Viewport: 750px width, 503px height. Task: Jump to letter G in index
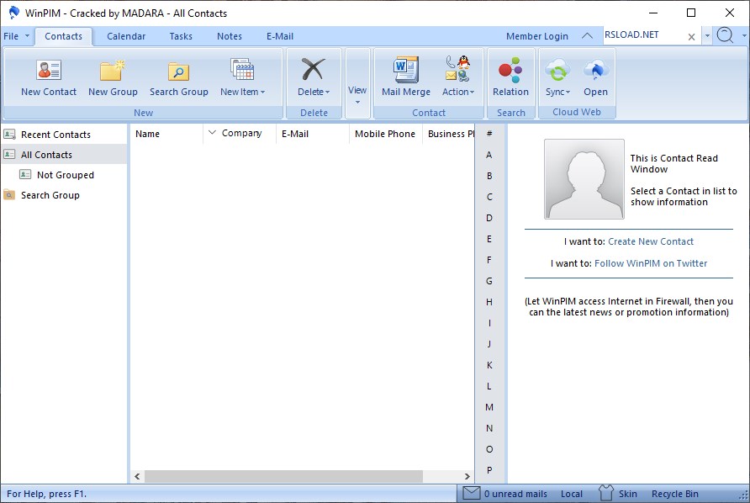click(x=489, y=281)
